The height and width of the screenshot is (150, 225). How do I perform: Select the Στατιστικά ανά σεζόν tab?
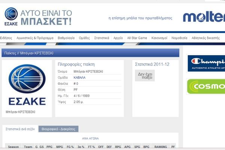point(20,129)
